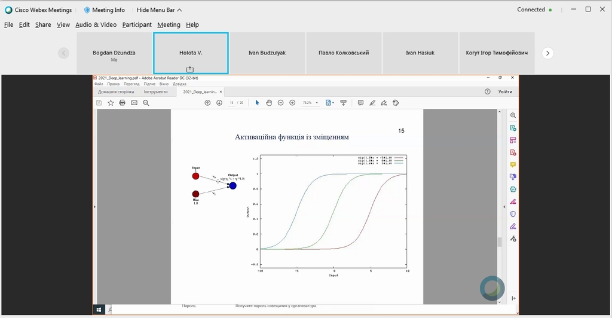This screenshot has height=318, width=612.
Task: Collapse menu with Hide Menu Bar
Action: tap(159, 10)
